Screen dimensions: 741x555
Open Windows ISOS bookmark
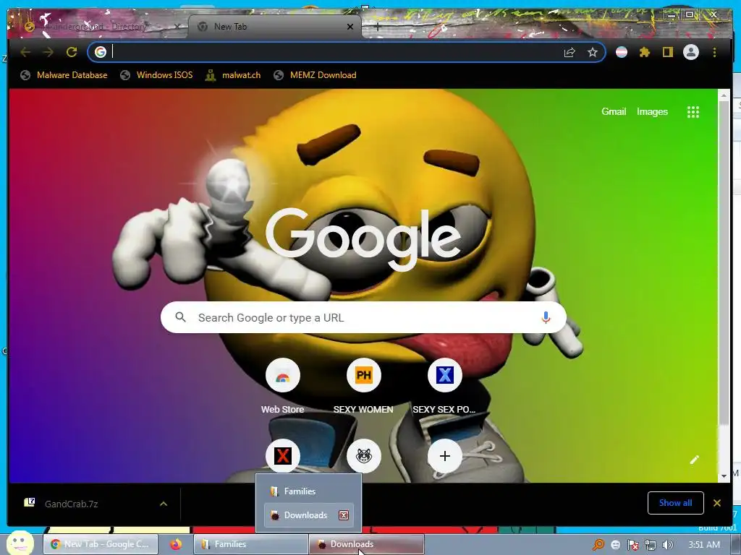click(156, 75)
